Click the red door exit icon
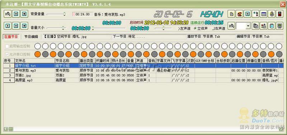 pos(279,14)
